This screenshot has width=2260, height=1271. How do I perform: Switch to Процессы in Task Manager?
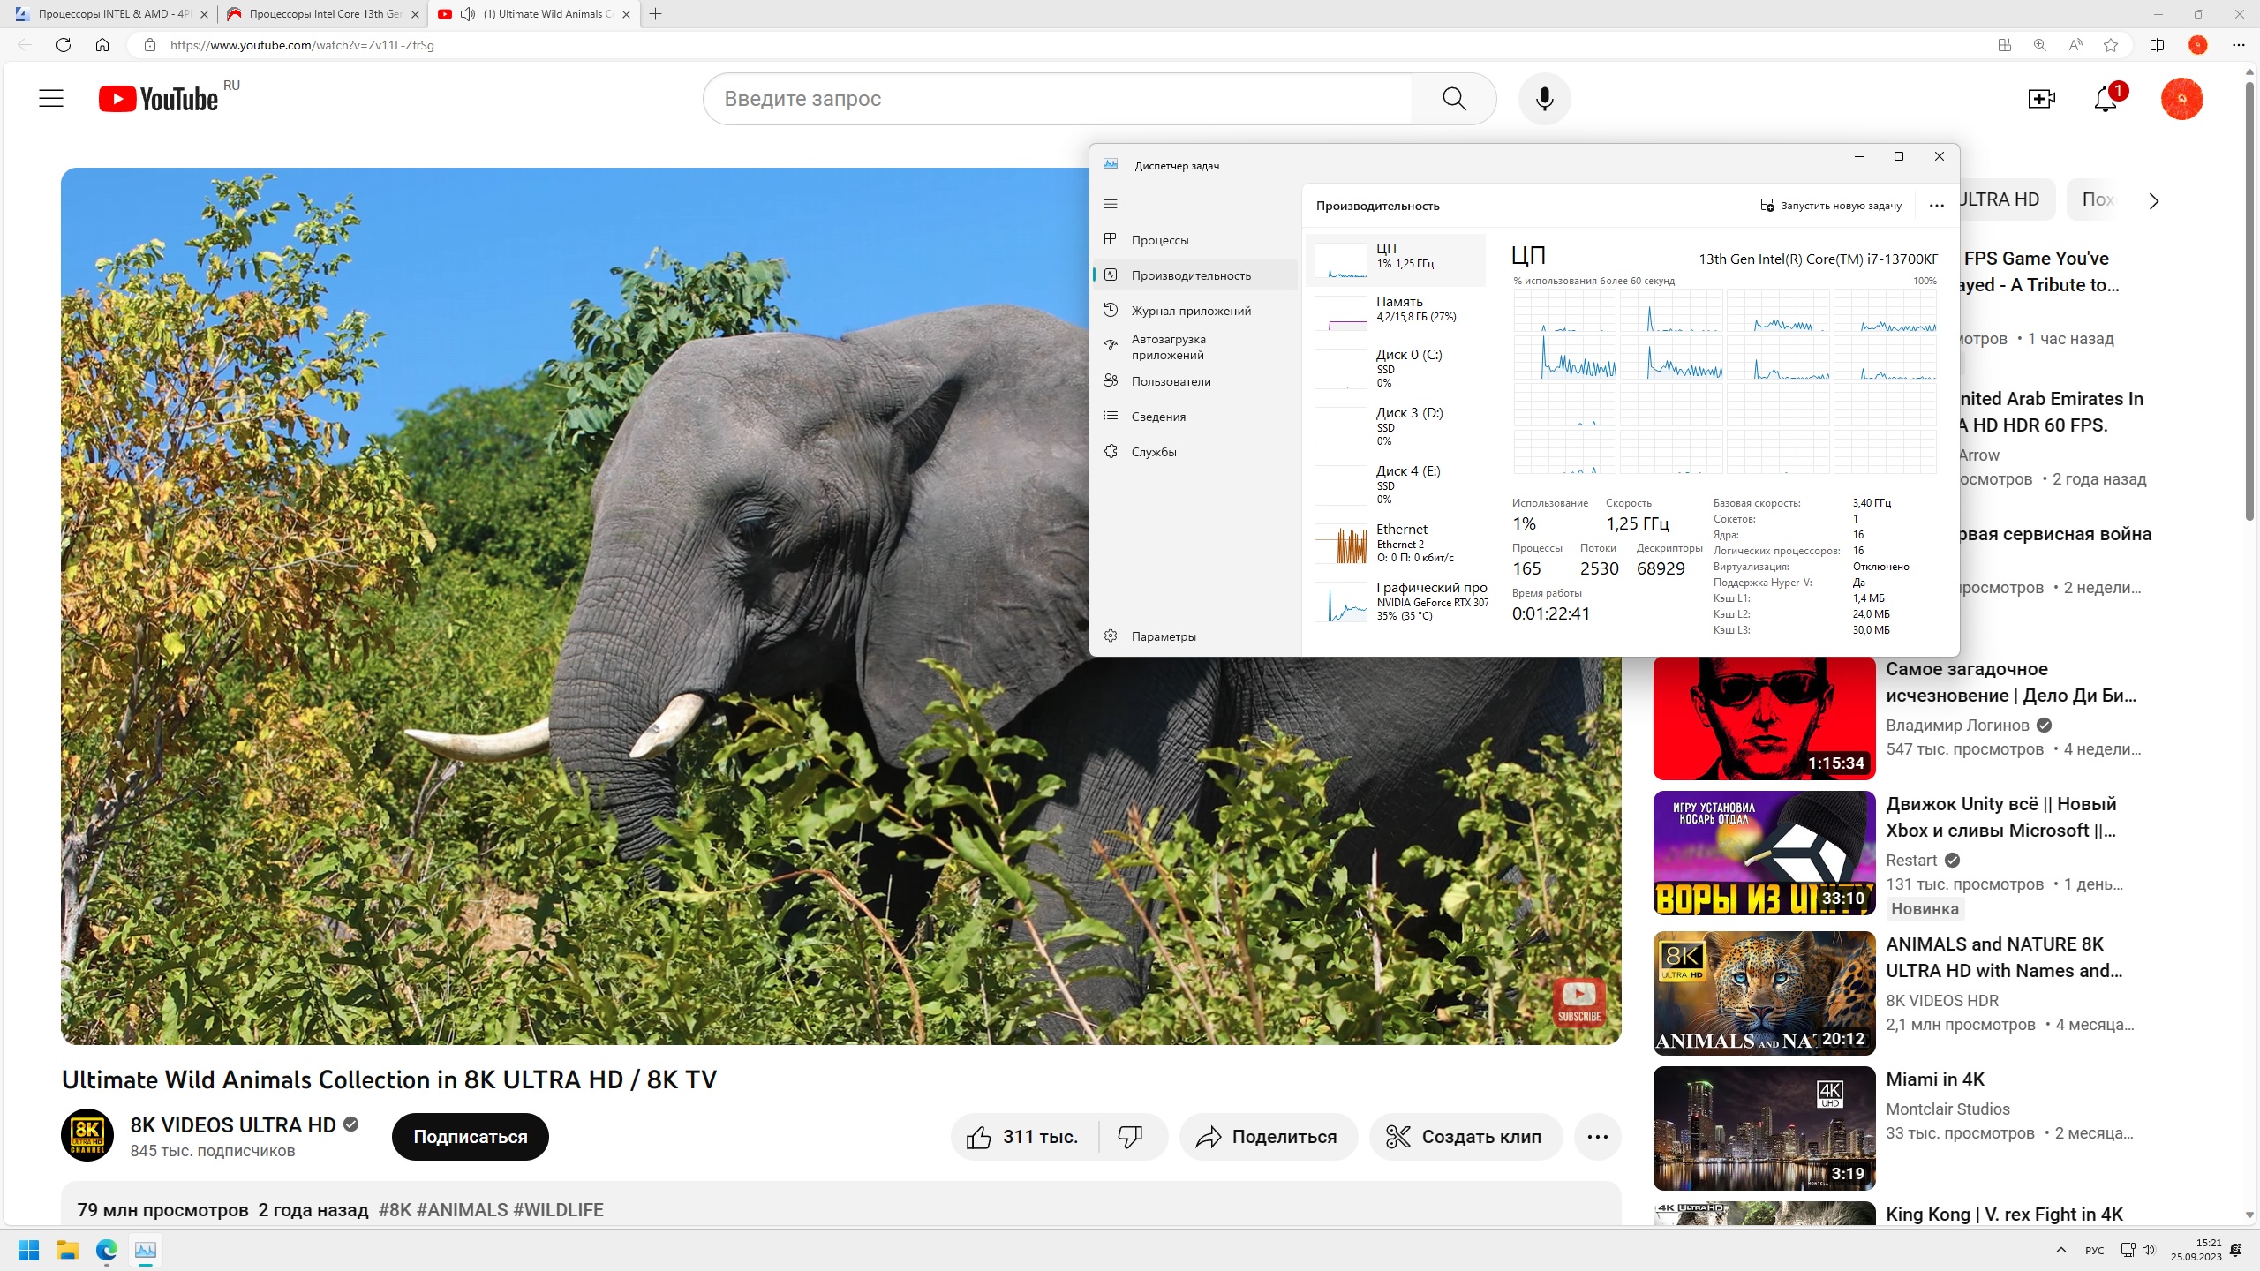(x=1159, y=240)
